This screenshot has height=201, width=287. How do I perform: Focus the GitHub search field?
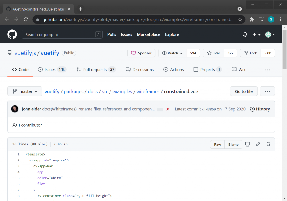pos(62,34)
